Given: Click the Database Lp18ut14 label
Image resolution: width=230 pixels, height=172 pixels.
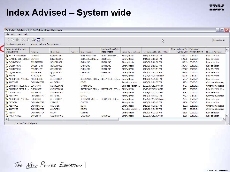Looking at the screenshot, I should (16, 44).
